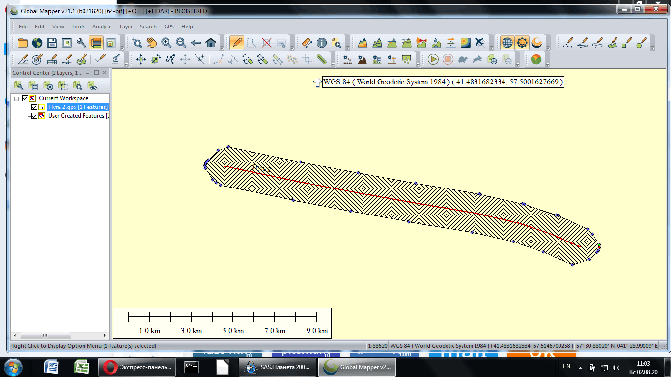Screen dimensions: 671x377
Task: Open the Analysis menu
Action: pyautogui.click(x=102, y=27)
